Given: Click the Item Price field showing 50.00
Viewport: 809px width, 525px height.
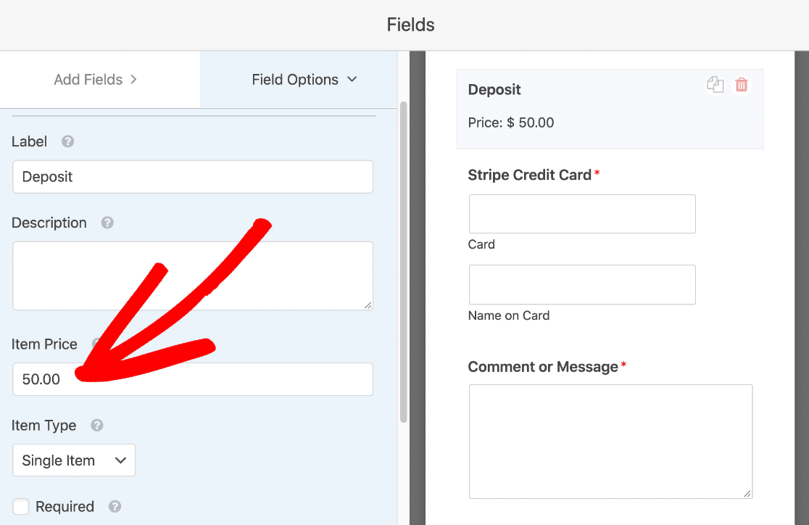Looking at the screenshot, I should tap(193, 379).
